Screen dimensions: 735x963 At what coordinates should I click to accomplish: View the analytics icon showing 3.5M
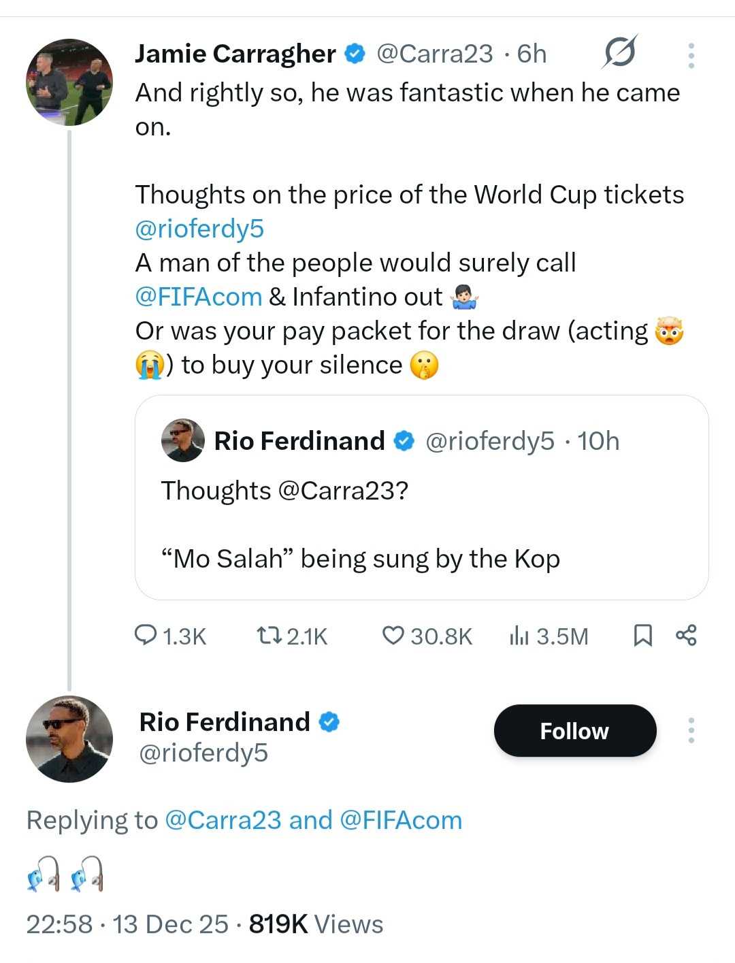pyautogui.click(x=519, y=635)
